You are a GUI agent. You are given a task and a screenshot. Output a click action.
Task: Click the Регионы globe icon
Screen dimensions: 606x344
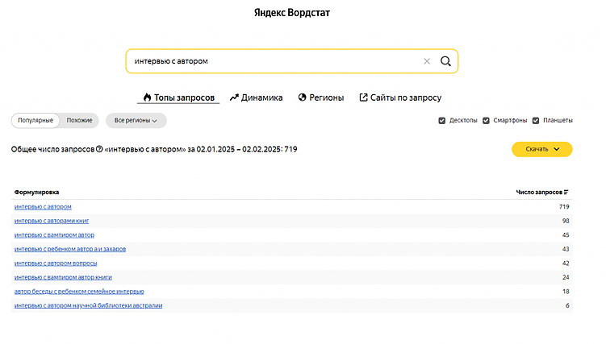(303, 97)
